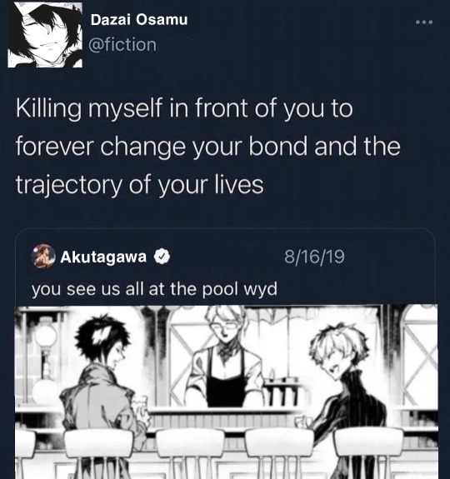Viewport: 450px width, 479px height.
Task: Click the light-haired character in striped turtleneck
Action: (x=348, y=382)
